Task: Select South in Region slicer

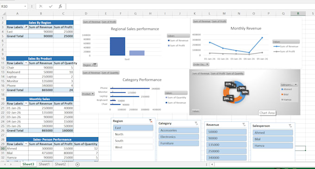Action: (133, 141)
